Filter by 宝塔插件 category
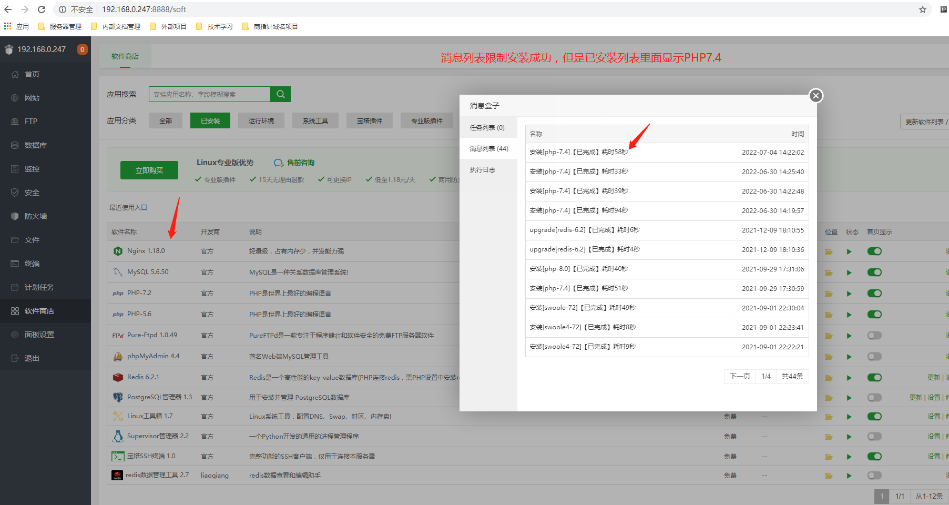 [x=370, y=120]
